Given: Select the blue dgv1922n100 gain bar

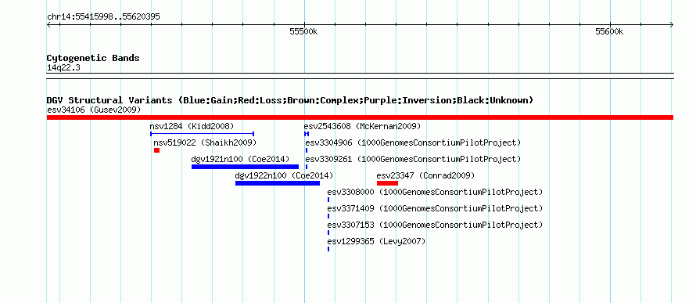Looking at the screenshot, I should [278, 183].
